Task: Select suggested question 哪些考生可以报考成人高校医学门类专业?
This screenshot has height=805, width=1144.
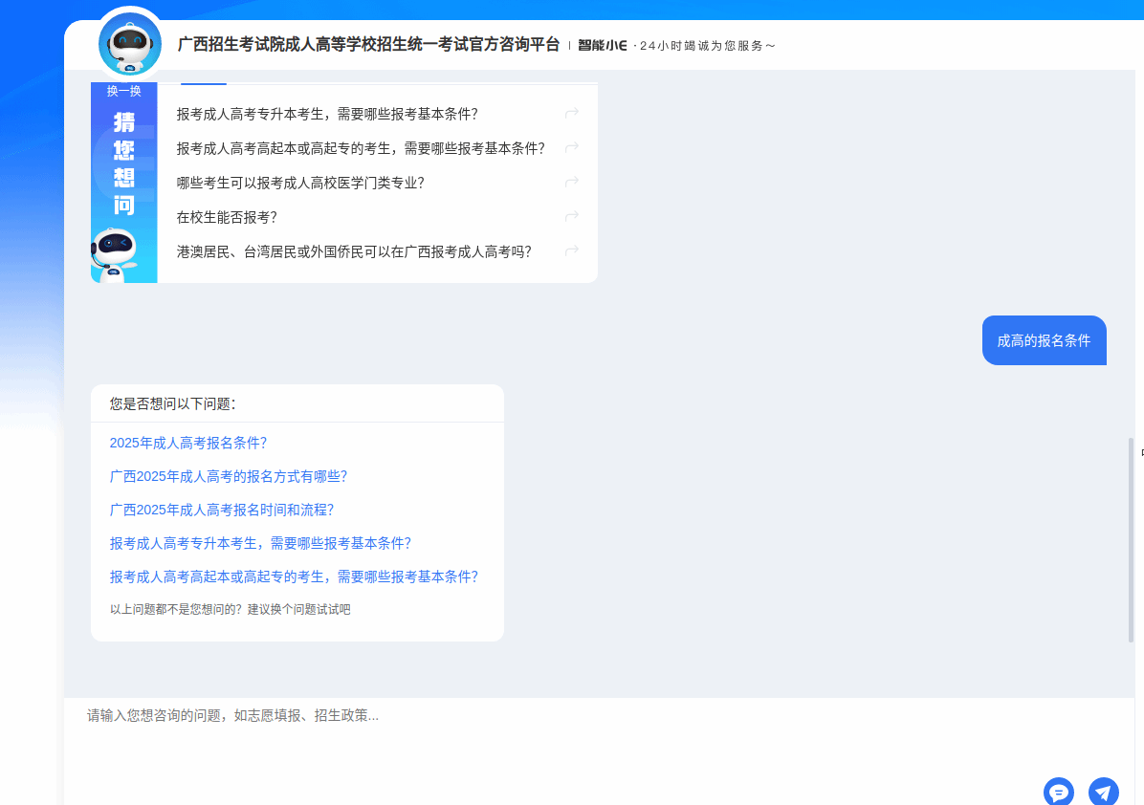Action: coord(300,183)
